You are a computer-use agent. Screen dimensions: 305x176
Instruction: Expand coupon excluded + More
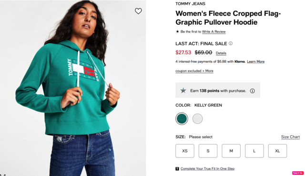tap(194, 71)
